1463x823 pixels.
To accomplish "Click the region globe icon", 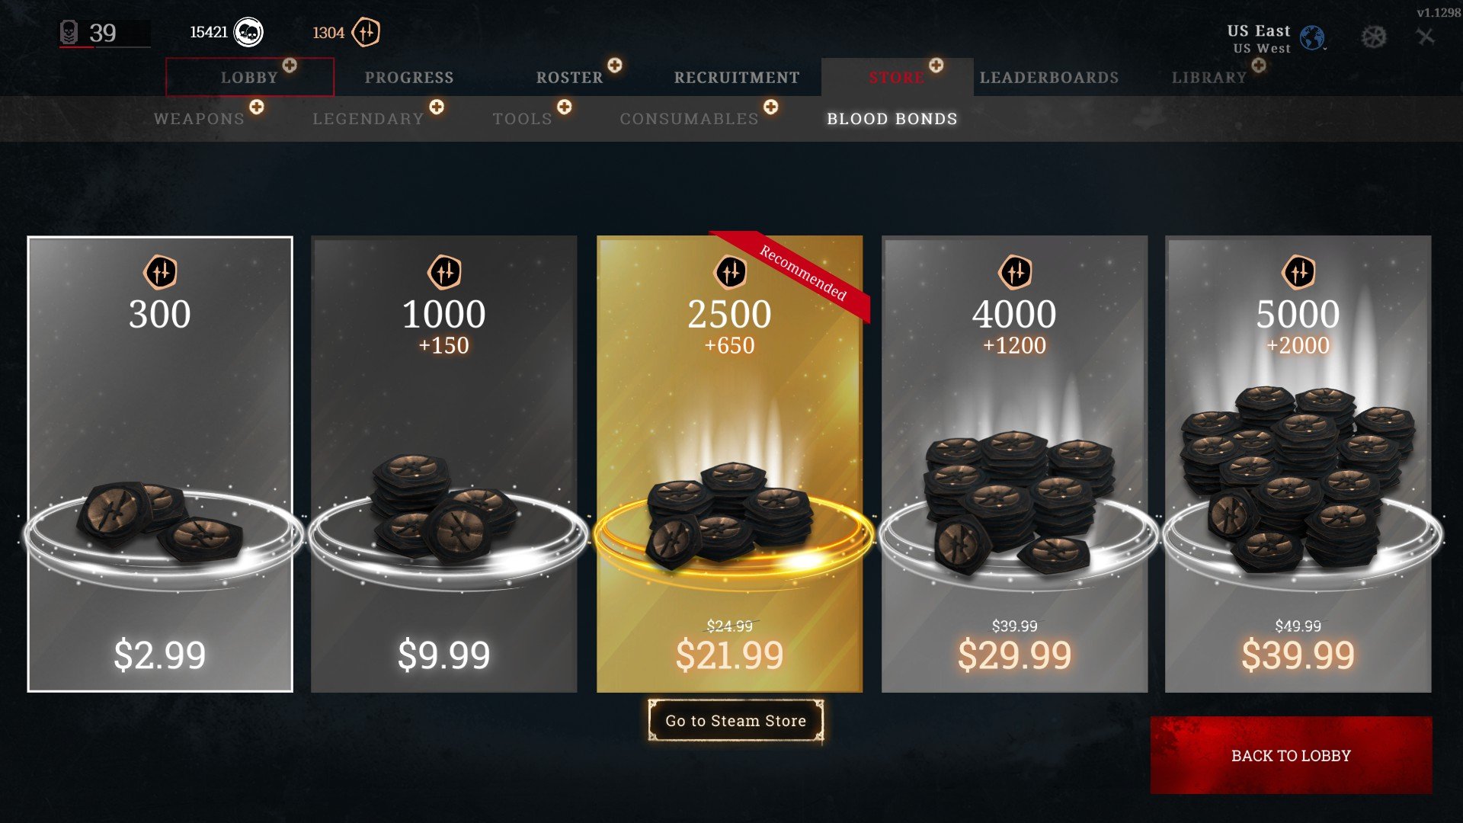I will [x=1312, y=37].
